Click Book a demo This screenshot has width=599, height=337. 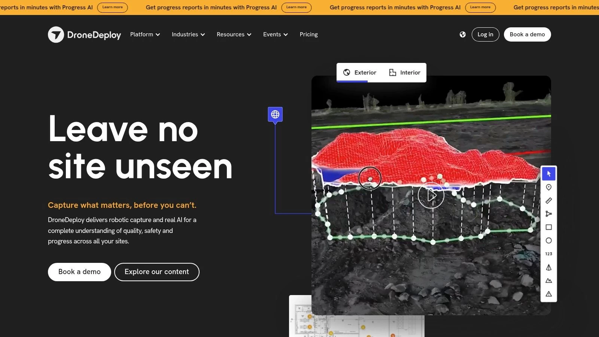527,34
